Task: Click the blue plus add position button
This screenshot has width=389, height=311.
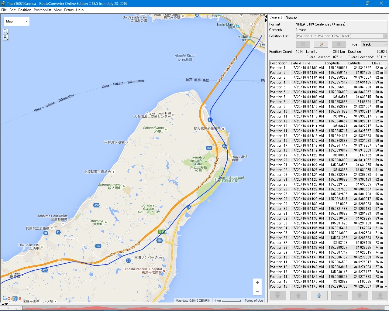Action: coord(319,296)
